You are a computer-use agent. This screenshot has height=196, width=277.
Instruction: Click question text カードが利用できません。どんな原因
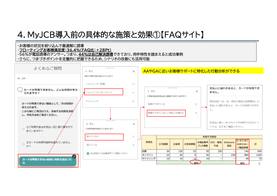pos(51,91)
